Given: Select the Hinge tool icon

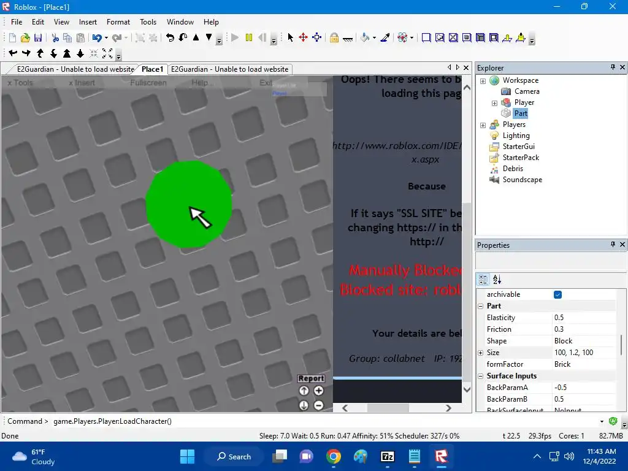Looking at the screenshot, I should (x=507, y=37).
